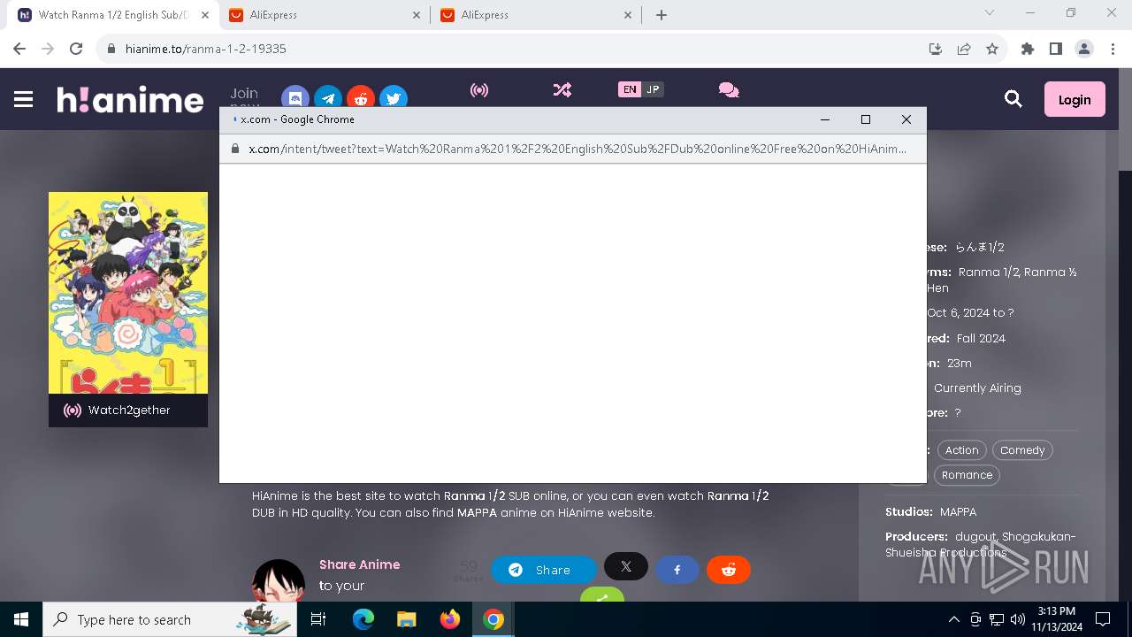
Task: Switch anime name language to JP
Action: [x=653, y=89]
